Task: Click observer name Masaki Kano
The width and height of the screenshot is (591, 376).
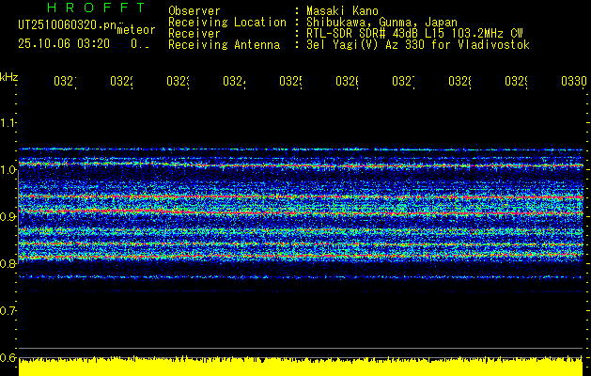Action: pos(342,10)
